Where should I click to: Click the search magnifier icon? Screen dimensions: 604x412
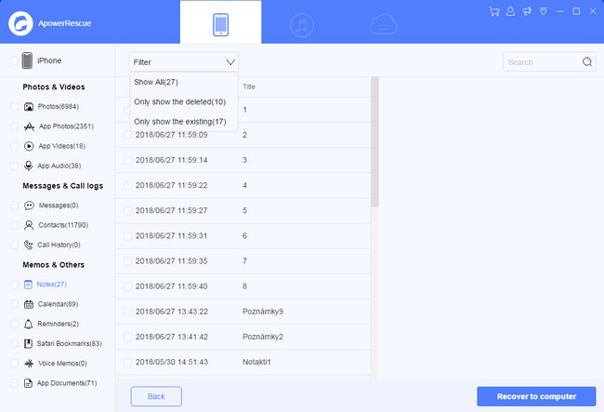(587, 61)
